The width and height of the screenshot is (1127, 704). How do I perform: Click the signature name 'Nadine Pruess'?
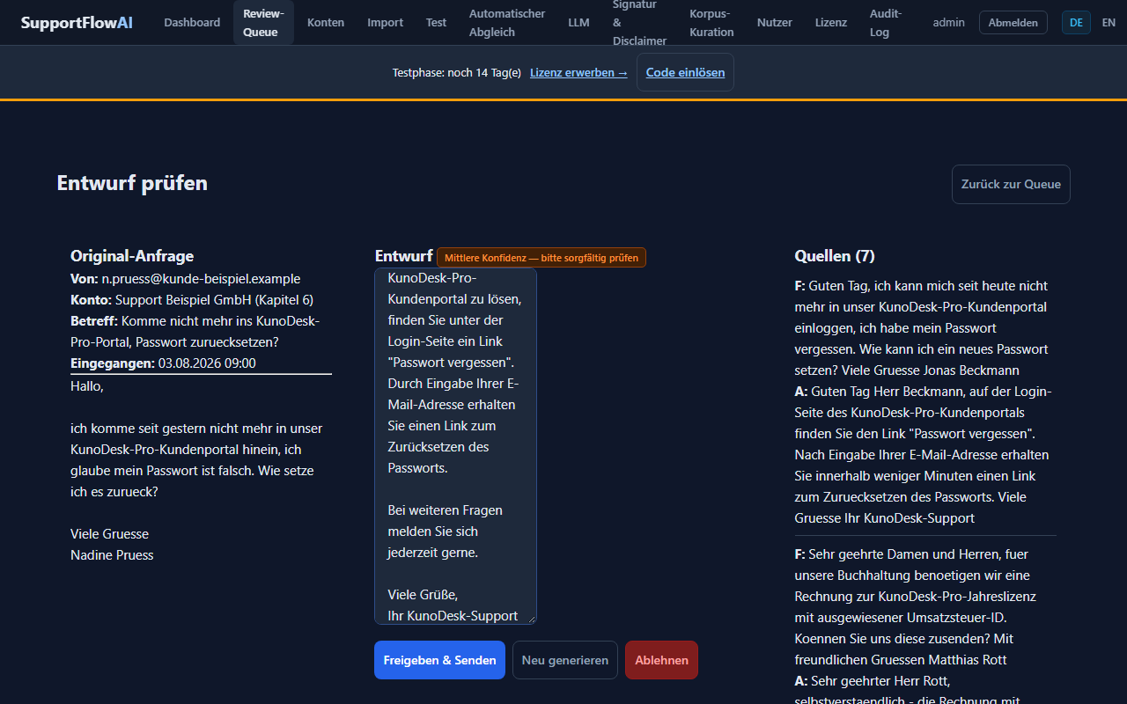(x=112, y=555)
